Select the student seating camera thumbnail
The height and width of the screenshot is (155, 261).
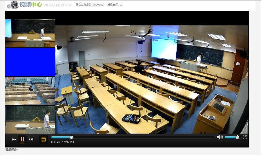pos(30,91)
